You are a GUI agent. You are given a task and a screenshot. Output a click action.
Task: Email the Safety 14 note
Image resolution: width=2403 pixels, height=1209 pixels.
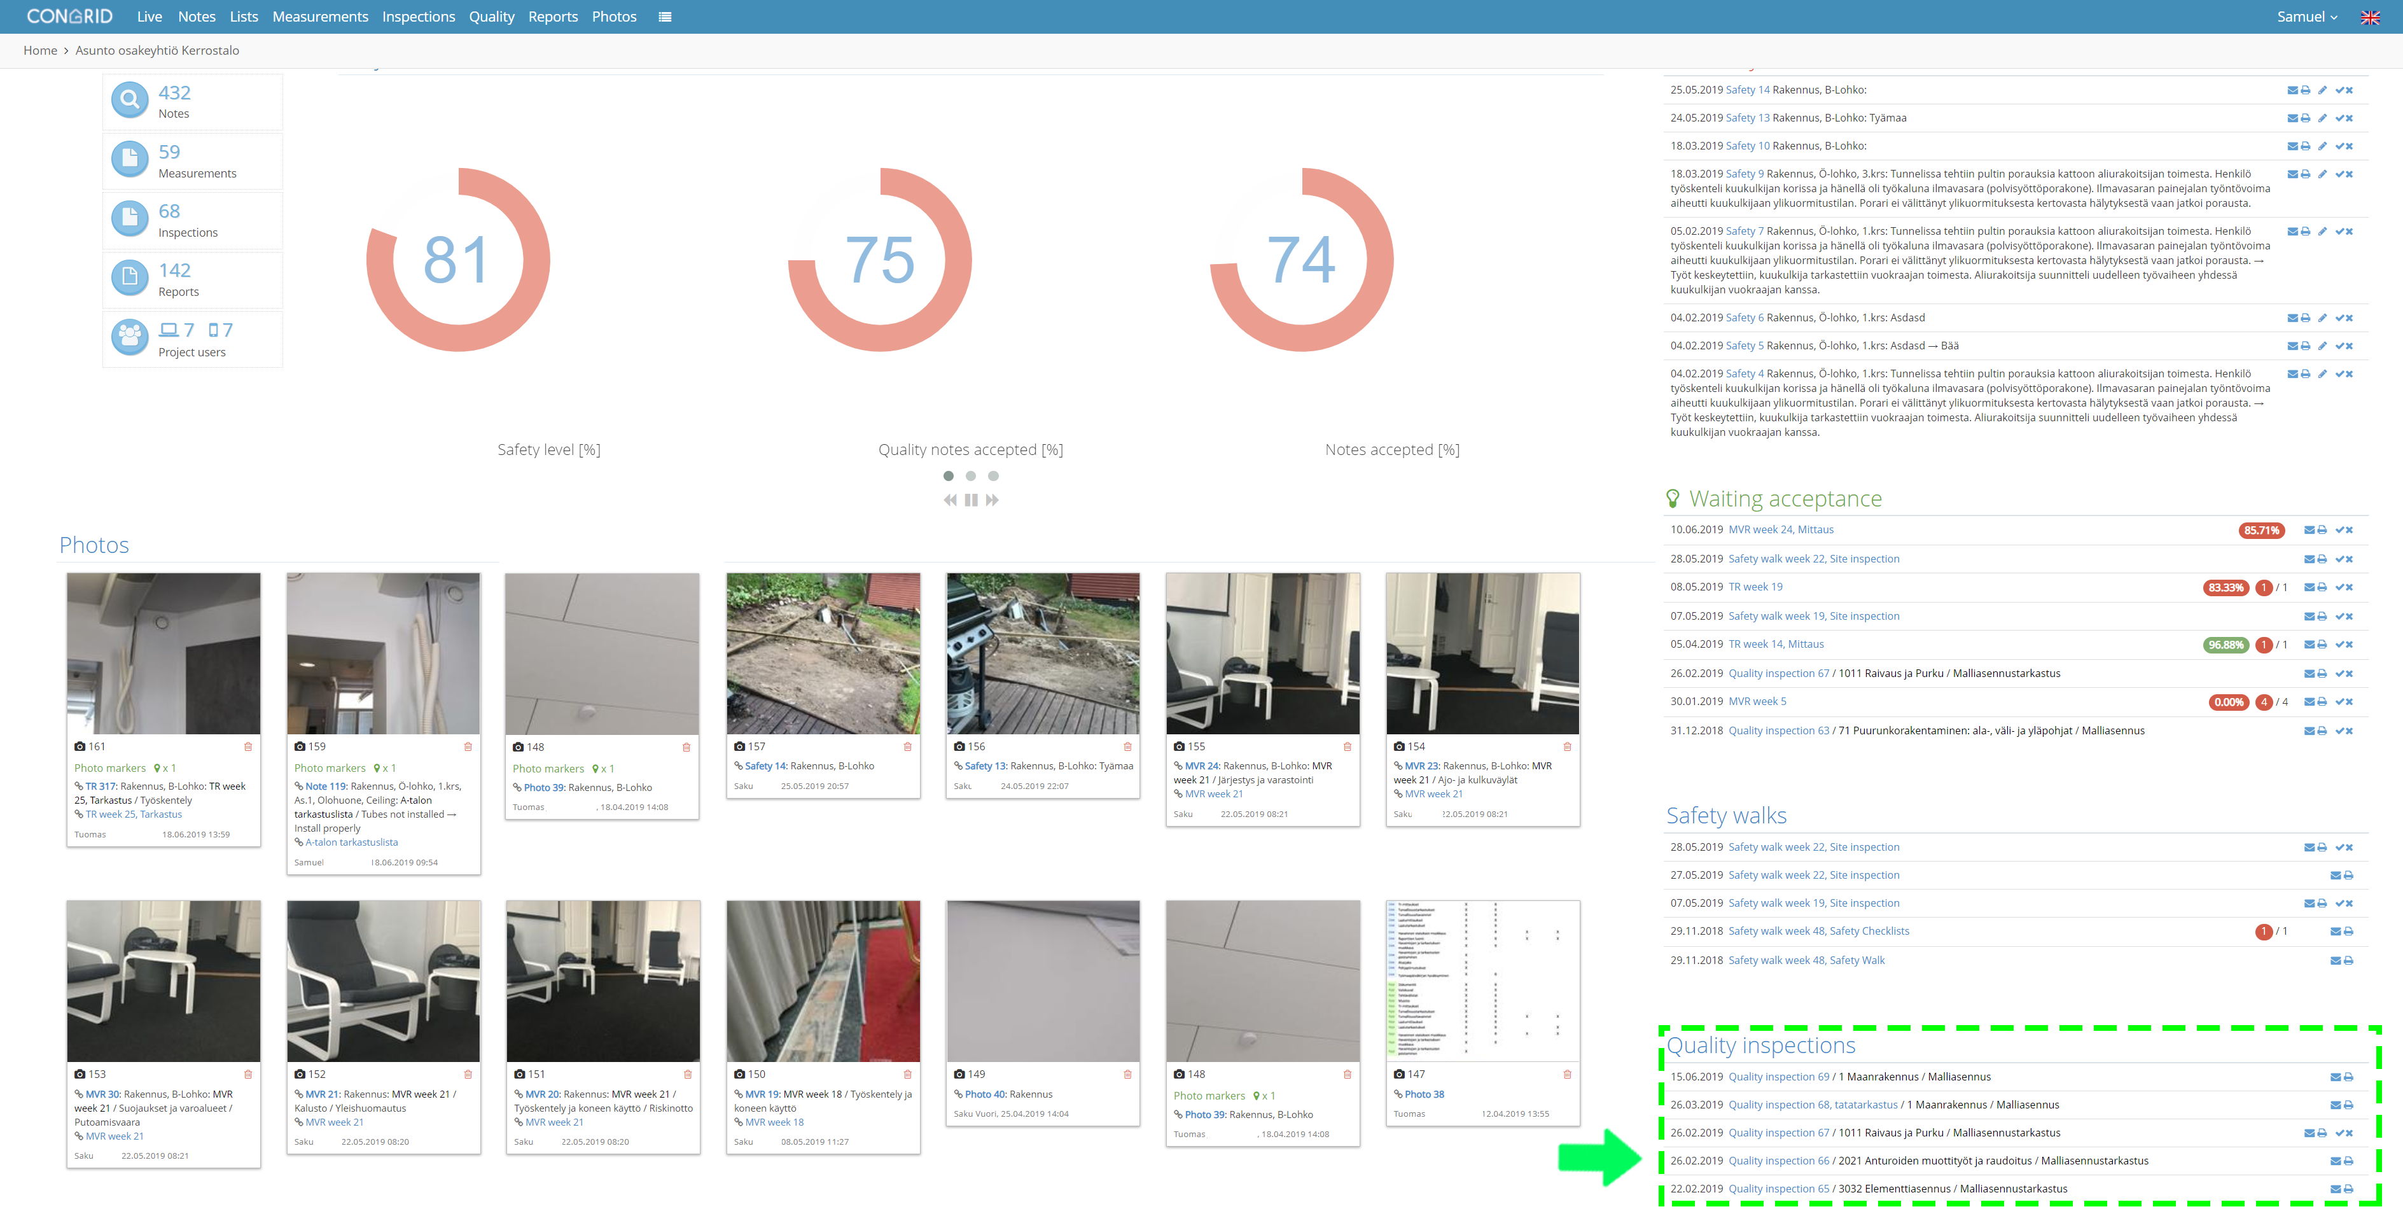coord(2292,90)
